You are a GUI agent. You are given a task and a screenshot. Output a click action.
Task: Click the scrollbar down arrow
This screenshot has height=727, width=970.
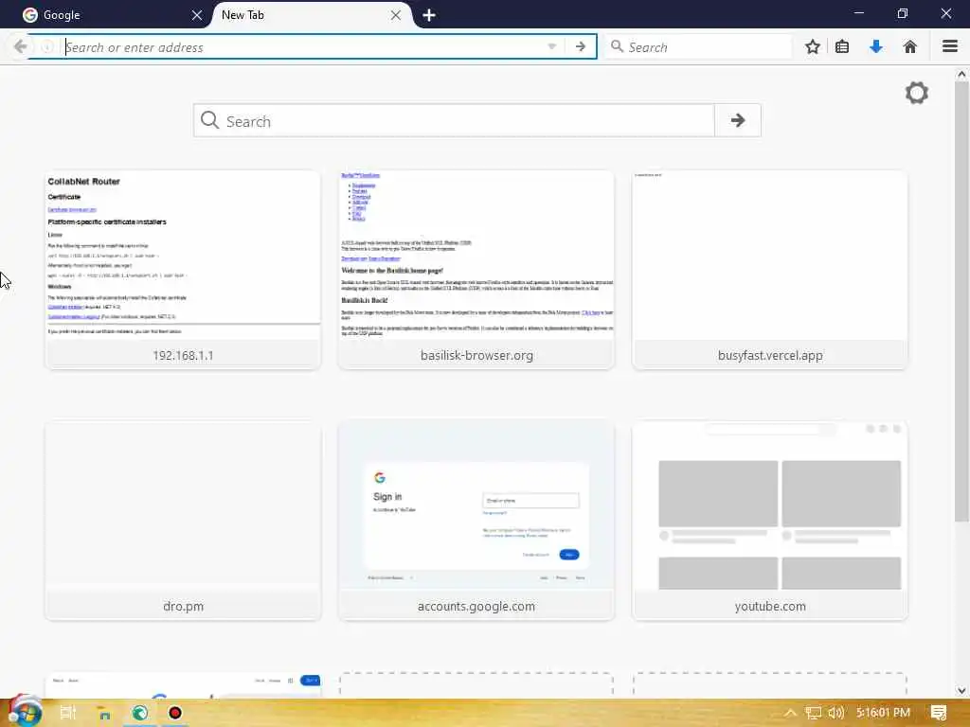(x=961, y=690)
